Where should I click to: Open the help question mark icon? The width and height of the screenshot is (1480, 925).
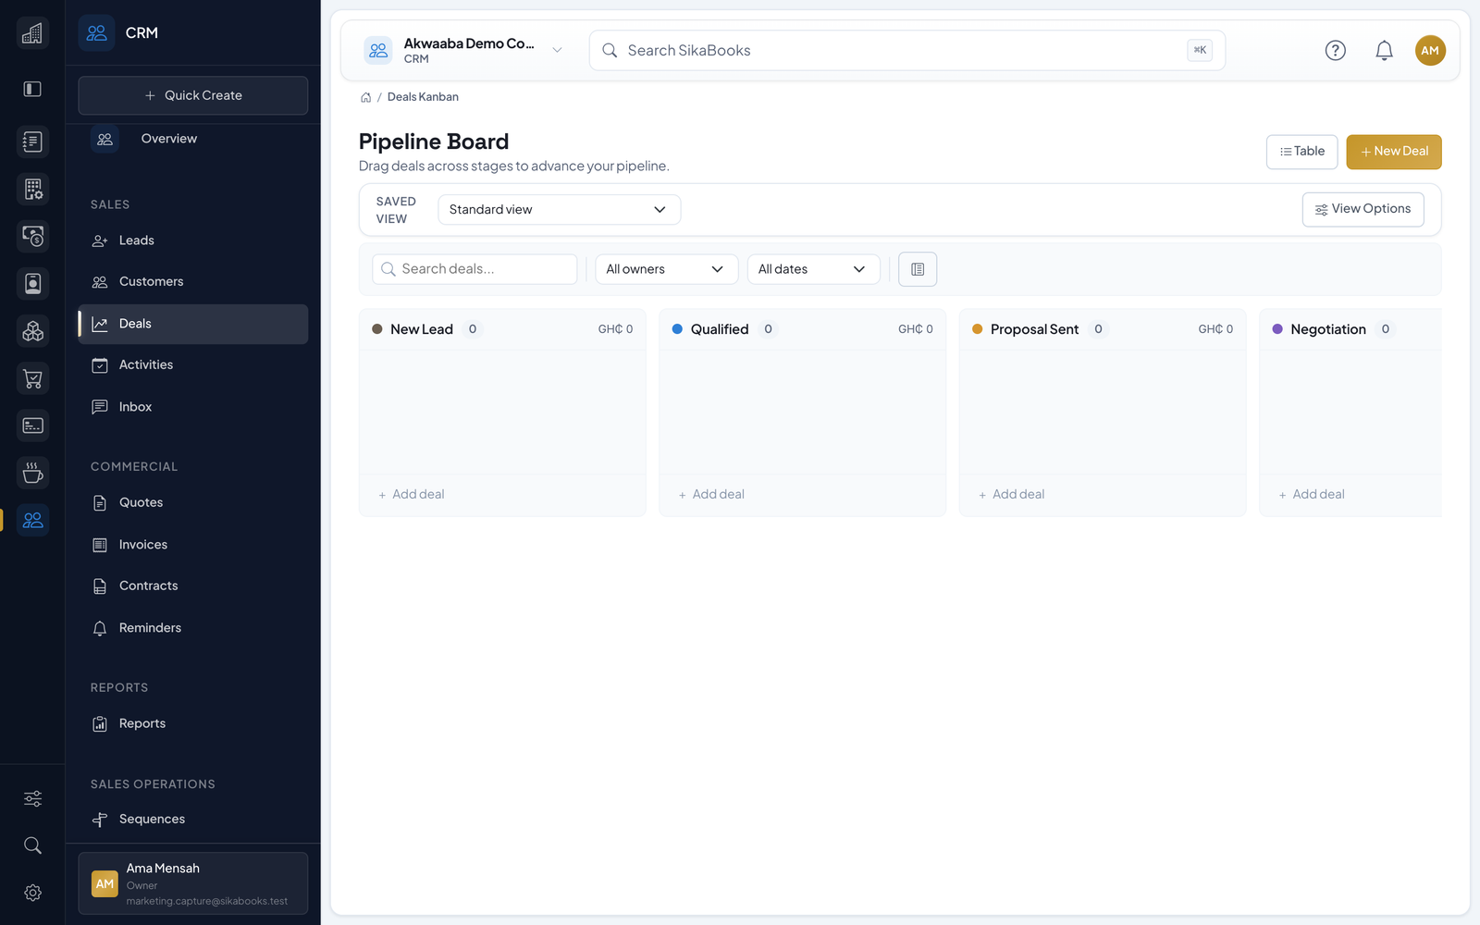[1335, 51]
